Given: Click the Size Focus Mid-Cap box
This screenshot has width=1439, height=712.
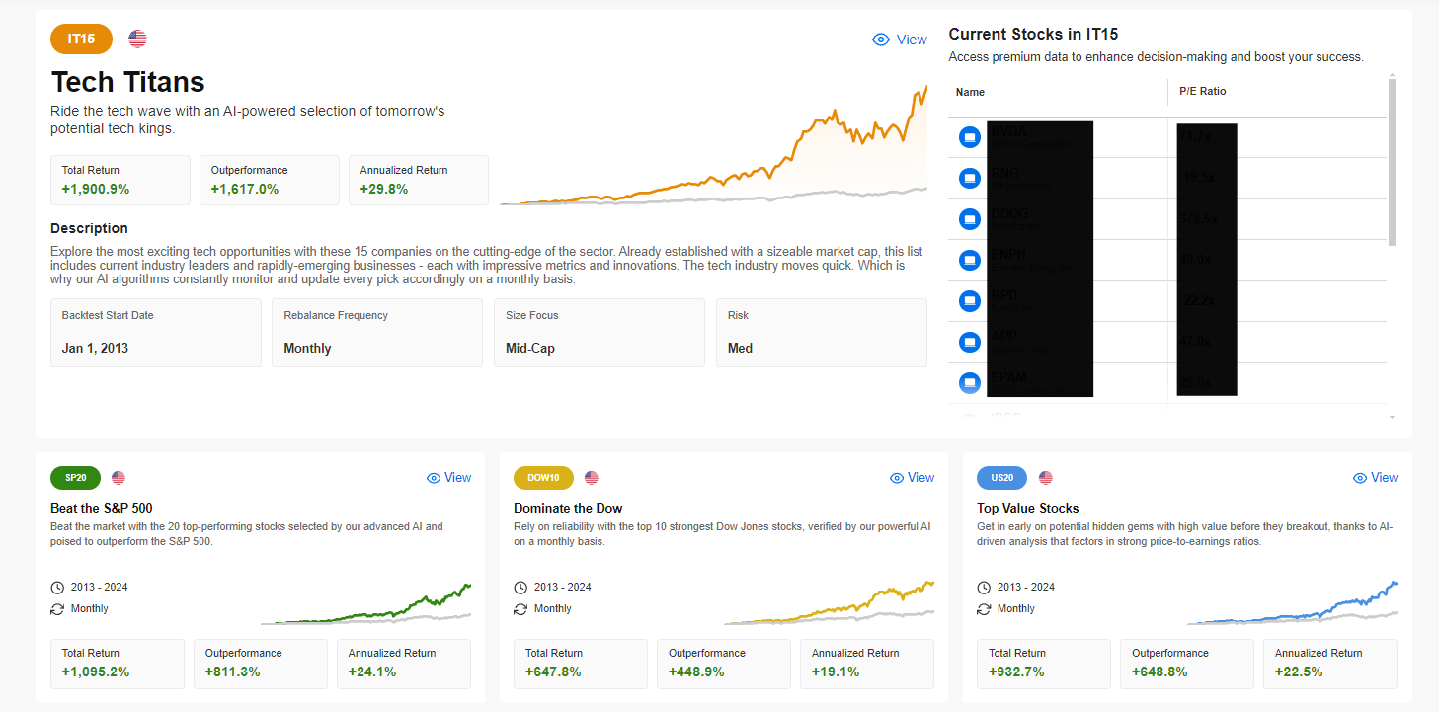Looking at the screenshot, I should (x=600, y=333).
